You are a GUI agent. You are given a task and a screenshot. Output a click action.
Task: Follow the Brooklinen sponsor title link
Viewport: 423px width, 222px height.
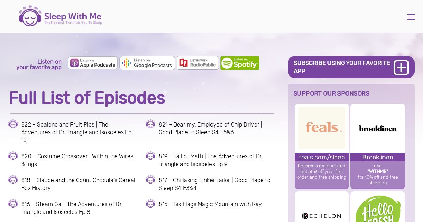[x=378, y=157]
